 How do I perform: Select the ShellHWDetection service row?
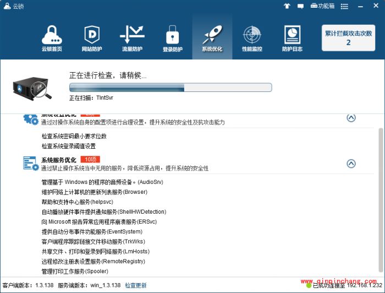(x=104, y=212)
